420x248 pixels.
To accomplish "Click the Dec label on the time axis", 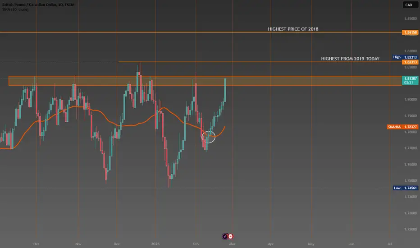I will (117, 244).
